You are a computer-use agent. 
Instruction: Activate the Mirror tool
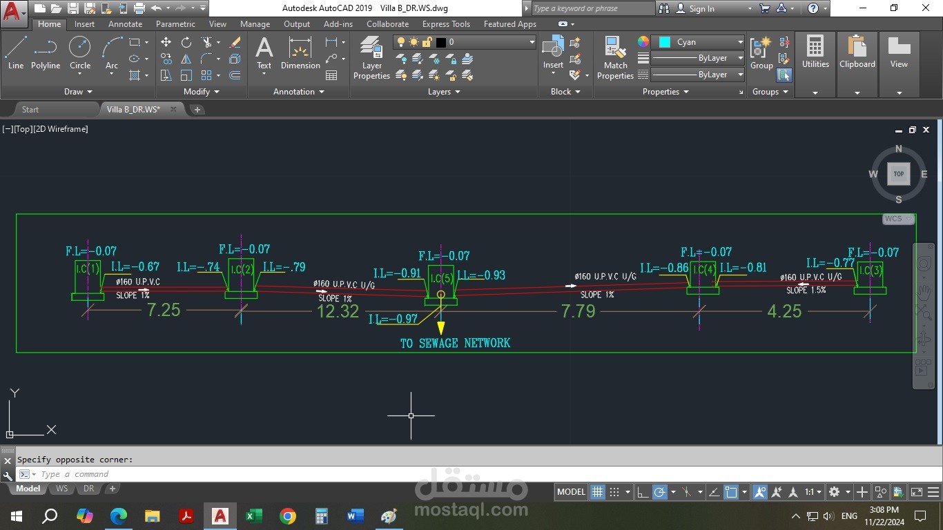[x=186, y=59]
